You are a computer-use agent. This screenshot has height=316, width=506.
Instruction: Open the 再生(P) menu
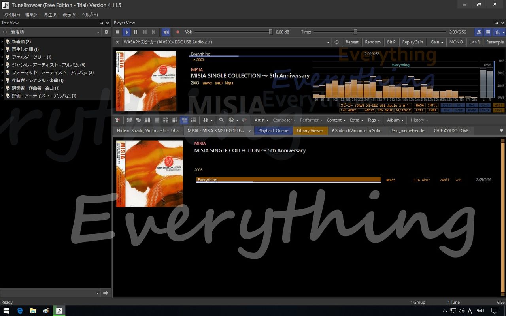pos(51,15)
